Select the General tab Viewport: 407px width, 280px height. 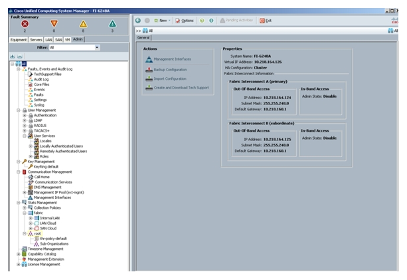tap(143, 37)
